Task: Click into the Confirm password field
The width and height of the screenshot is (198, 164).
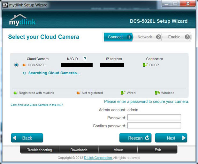Action: (154, 125)
